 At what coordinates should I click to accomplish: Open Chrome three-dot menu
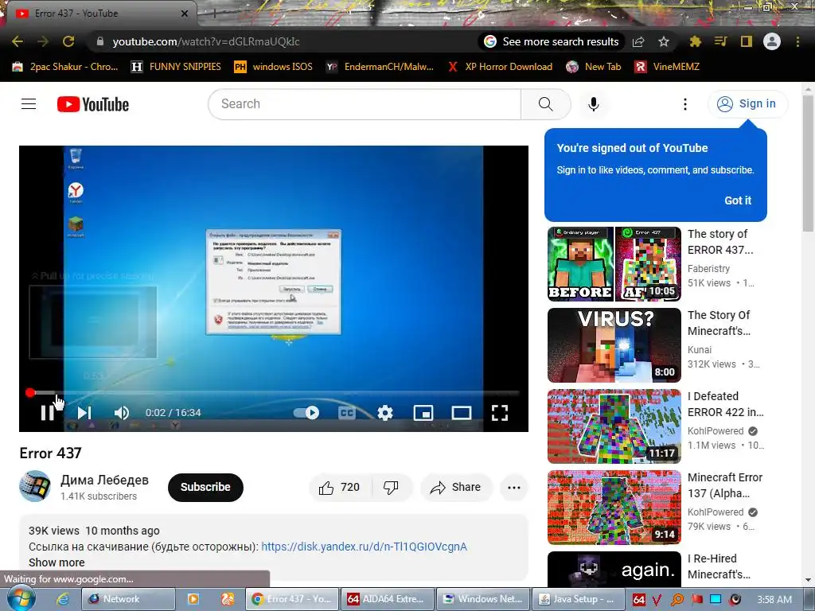pos(797,41)
